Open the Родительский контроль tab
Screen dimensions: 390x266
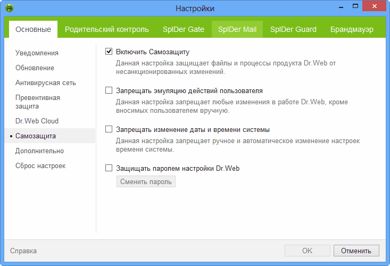coord(107,29)
